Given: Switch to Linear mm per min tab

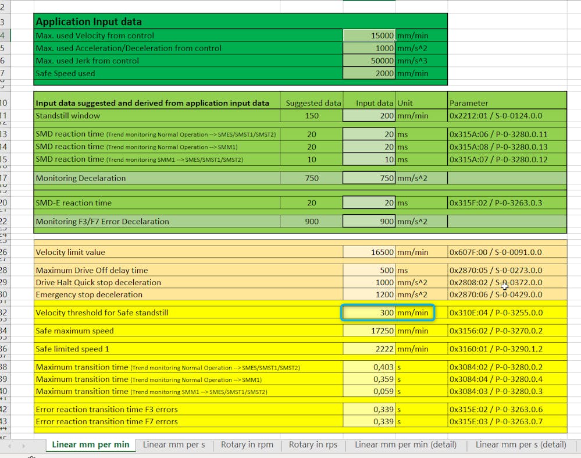Looking at the screenshot, I should [x=90, y=445].
